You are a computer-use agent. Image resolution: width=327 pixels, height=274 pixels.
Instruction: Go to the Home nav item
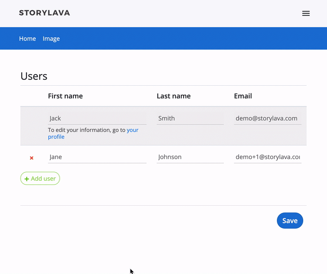[28, 39]
